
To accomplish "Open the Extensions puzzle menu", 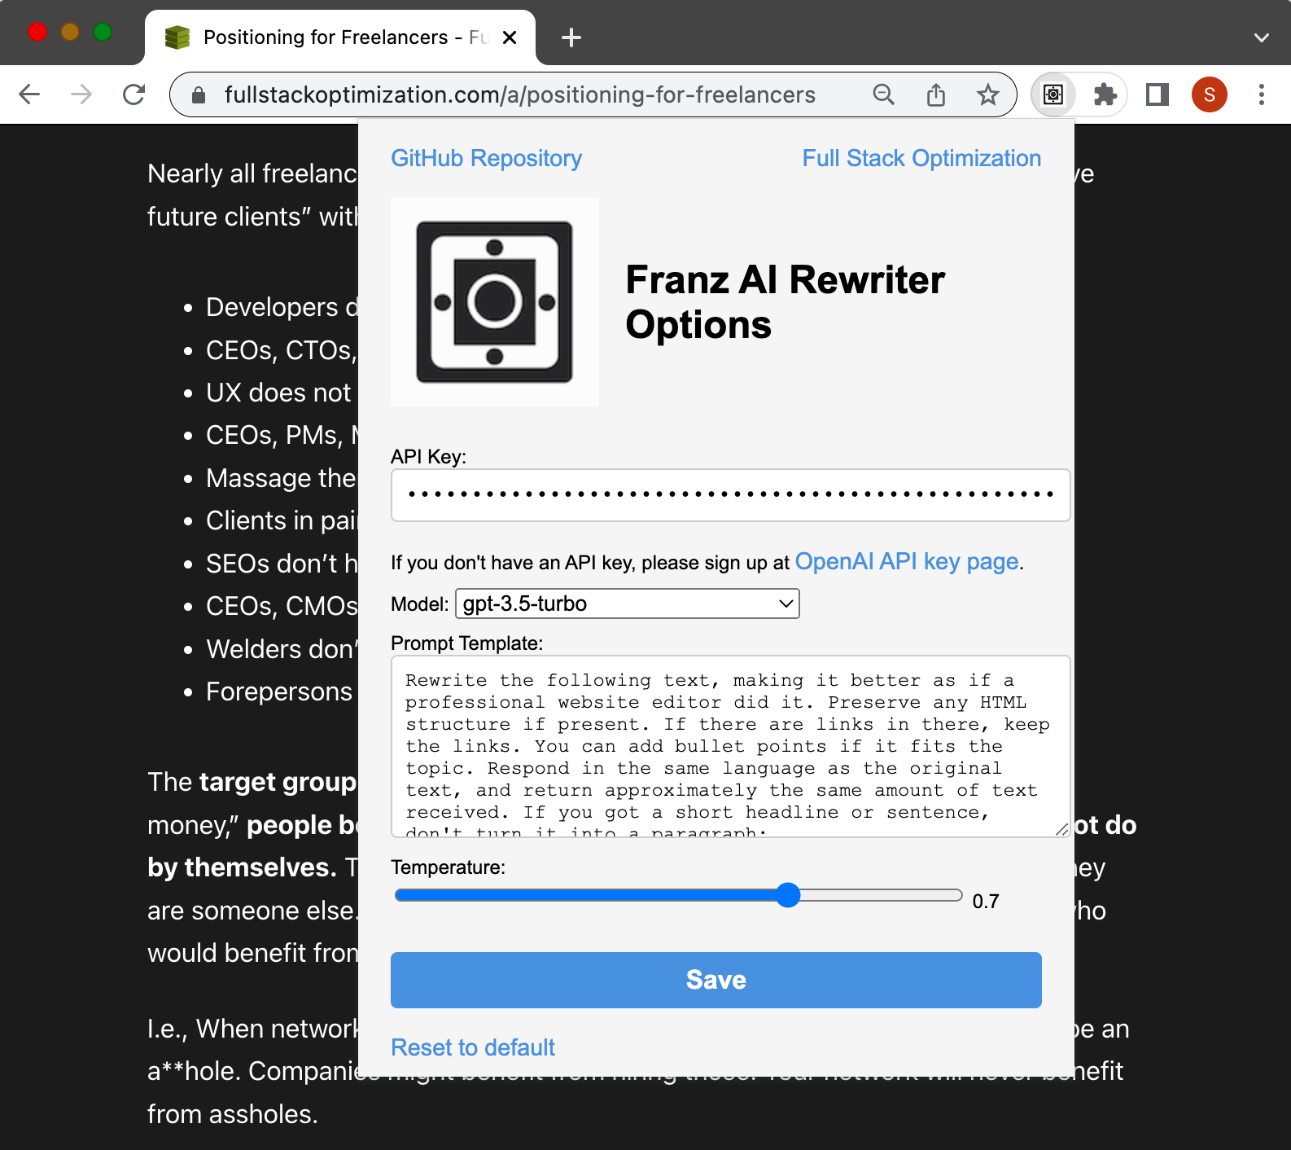I will (x=1105, y=94).
